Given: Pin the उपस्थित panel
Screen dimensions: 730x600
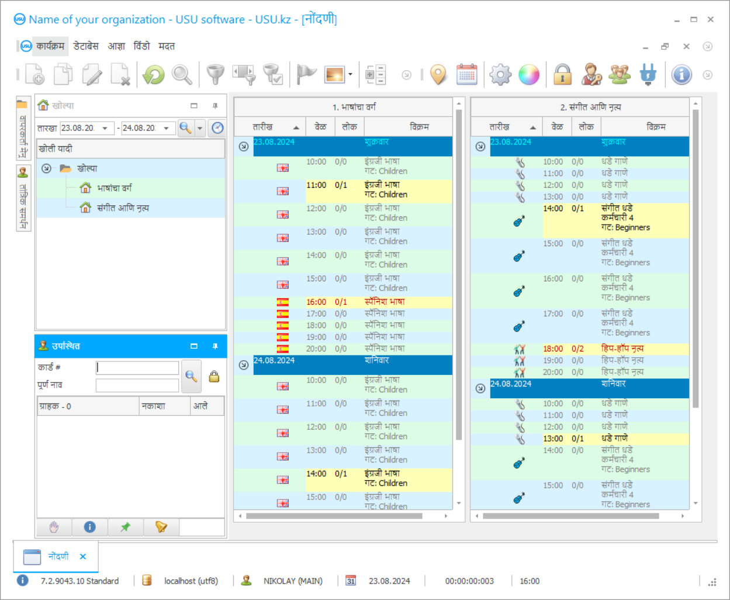Looking at the screenshot, I should coord(215,346).
